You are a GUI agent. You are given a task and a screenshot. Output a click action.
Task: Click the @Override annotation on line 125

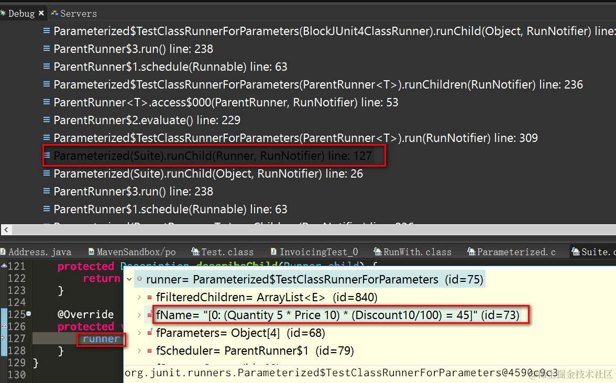point(86,315)
